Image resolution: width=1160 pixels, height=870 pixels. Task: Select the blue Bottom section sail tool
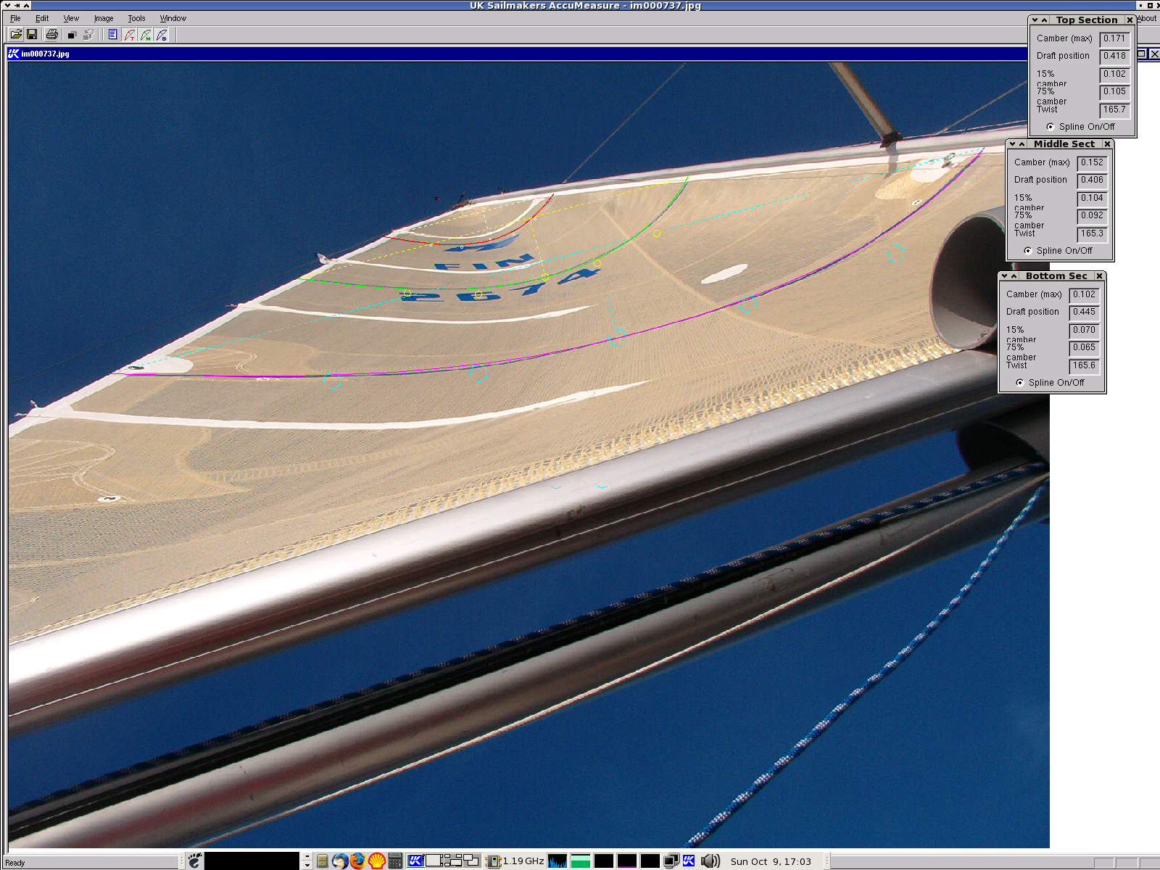[x=162, y=34]
